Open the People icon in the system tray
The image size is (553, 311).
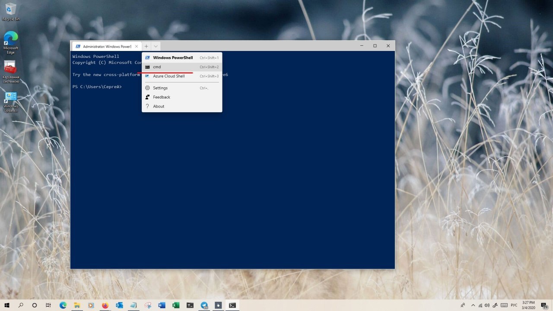463,305
